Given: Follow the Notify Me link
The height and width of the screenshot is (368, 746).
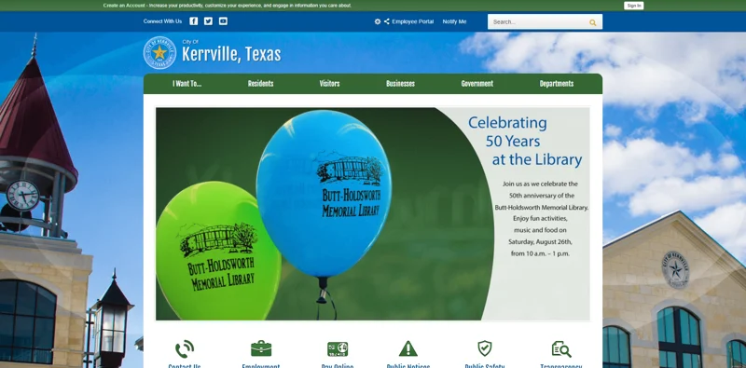Looking at the screenshot, I should coord(454,21).
